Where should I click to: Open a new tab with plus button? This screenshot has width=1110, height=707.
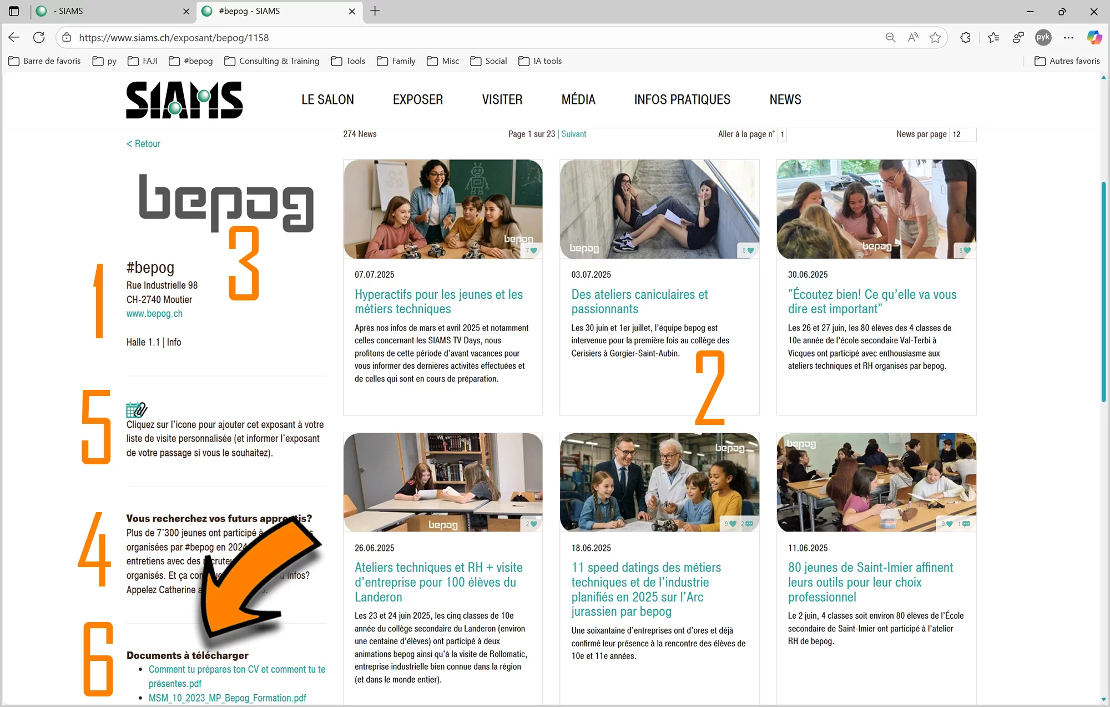tap(375, 11)
